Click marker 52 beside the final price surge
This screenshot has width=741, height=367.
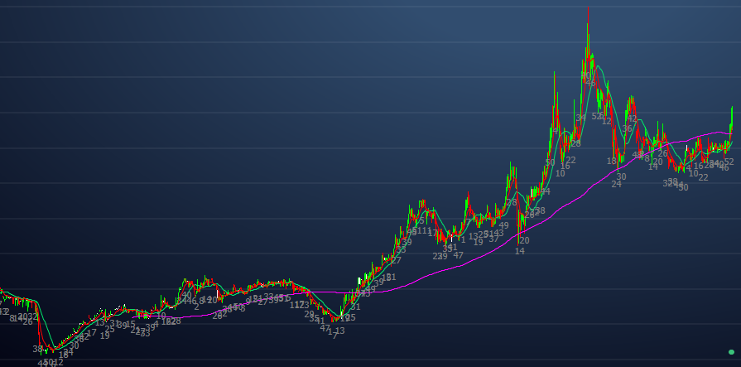pyautogui.click(x=729, y=162)
